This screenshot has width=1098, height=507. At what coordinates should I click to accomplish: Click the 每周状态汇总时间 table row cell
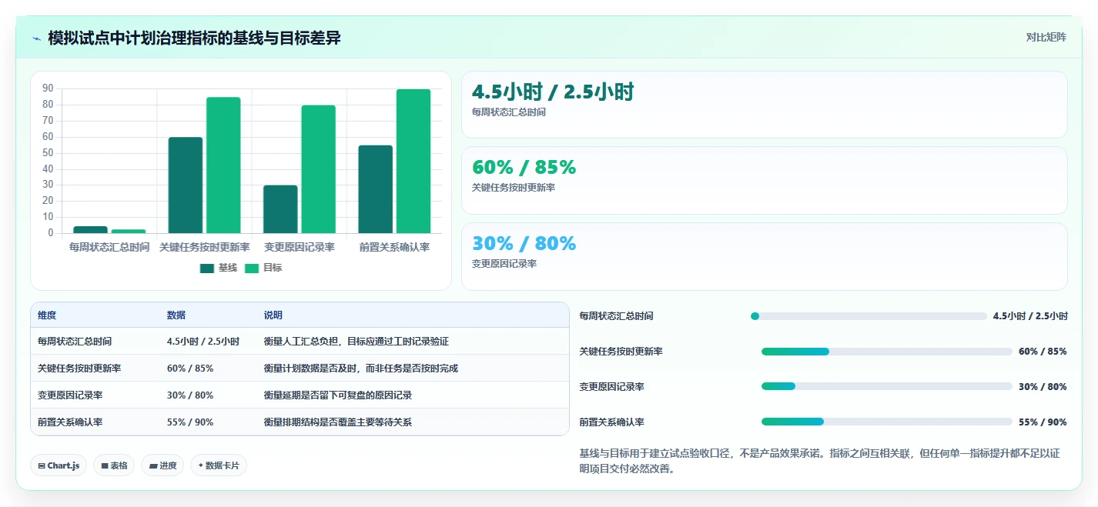(75, 342)
